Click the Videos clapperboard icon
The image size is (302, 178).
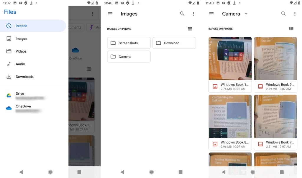point(9,51)
